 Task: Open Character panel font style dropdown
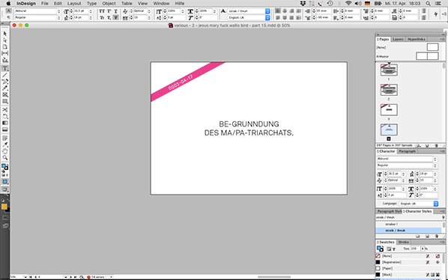(435, 165)
